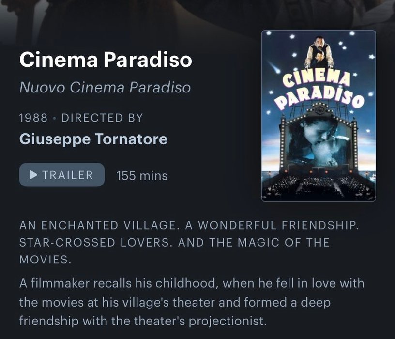Click the dimmed backdrop image at top
395x339 pixels.
click(x=197, y=15)
